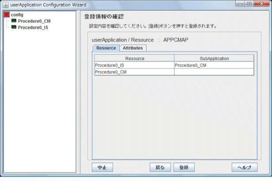
Task: Select Procedure0_IS cell in the Resource column
Action: [x=134, y=65]
